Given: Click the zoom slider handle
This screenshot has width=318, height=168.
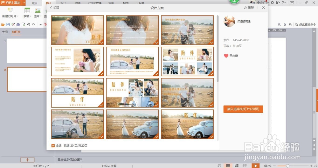Looking at the screenshot, I should tap(287, 166).
